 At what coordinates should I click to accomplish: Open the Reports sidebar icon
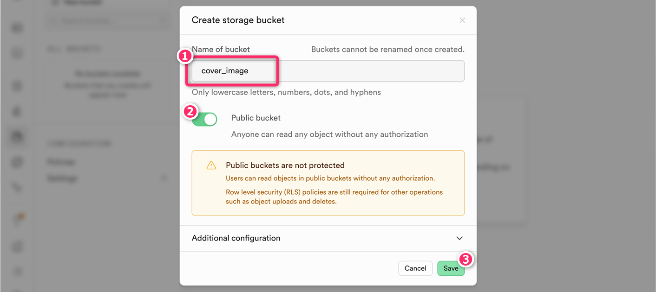(18, 247)
